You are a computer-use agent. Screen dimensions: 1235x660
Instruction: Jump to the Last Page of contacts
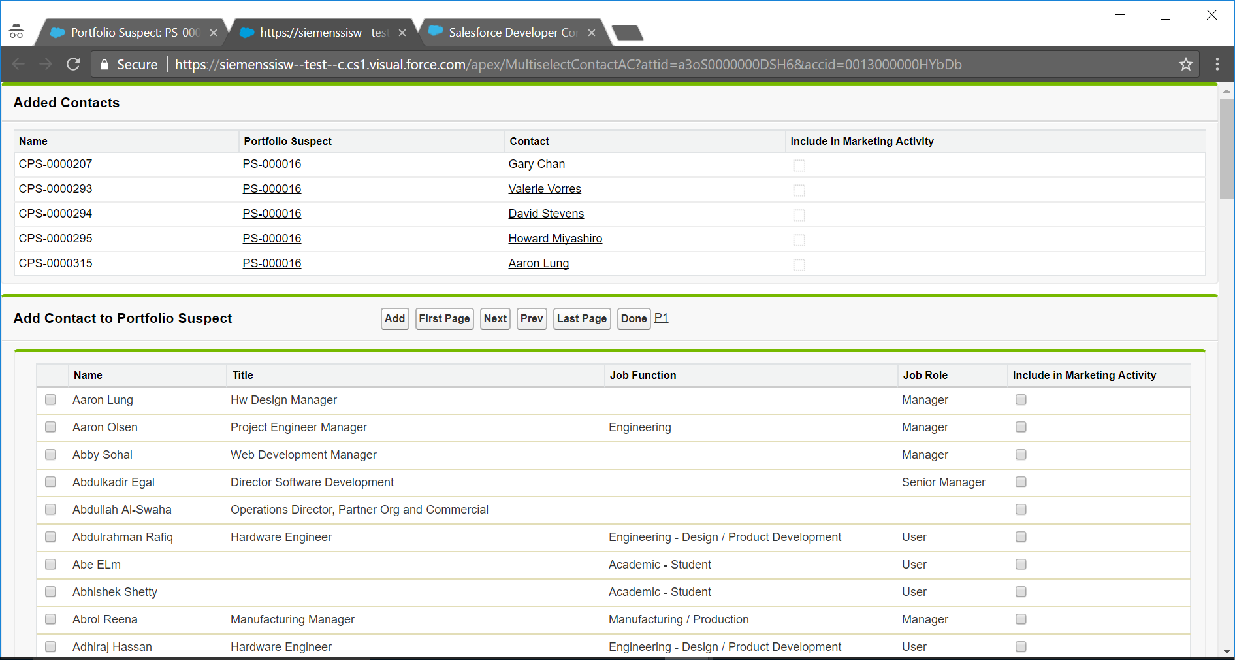[x=581, y=319]
